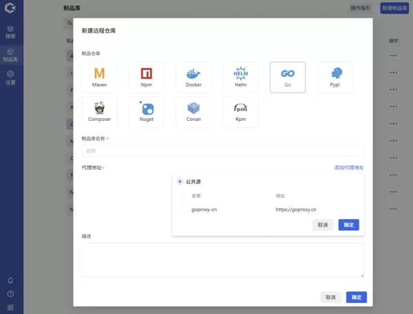413x314 pixels.
Task: Open the 搜索 sidebar item
Action: coord(10,32)
